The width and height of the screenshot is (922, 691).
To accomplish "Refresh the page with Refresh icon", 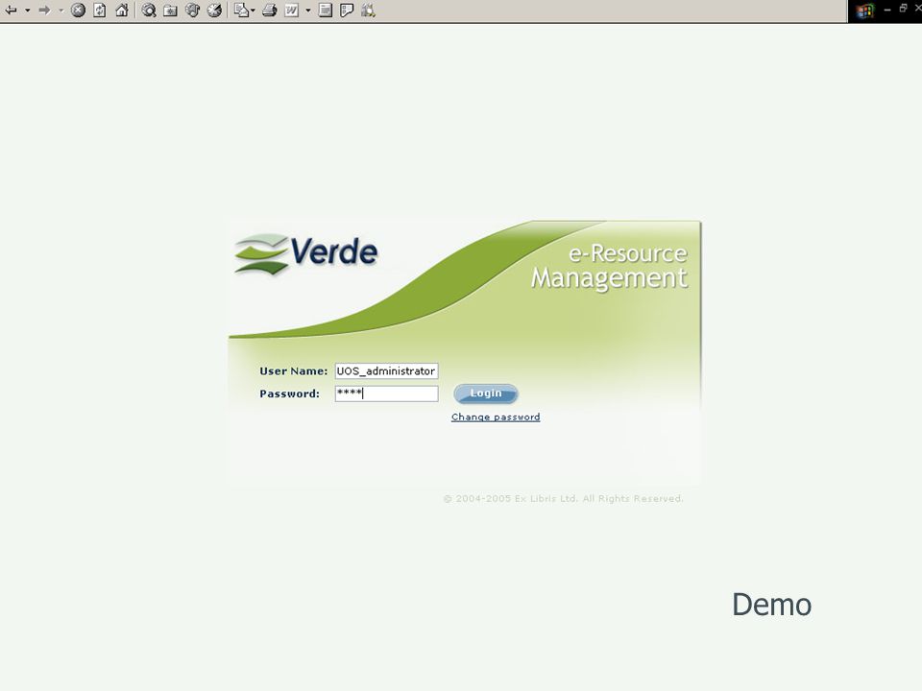I will (100, 10).
